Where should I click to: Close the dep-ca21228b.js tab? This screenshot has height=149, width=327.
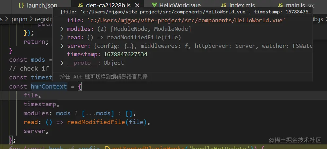click(x=137, y=6)
